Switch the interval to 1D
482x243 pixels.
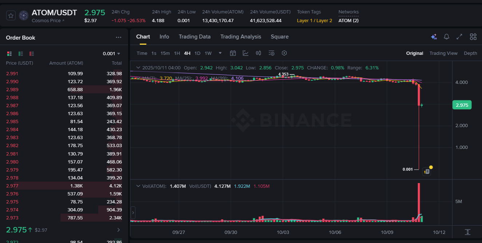point(197,53)
